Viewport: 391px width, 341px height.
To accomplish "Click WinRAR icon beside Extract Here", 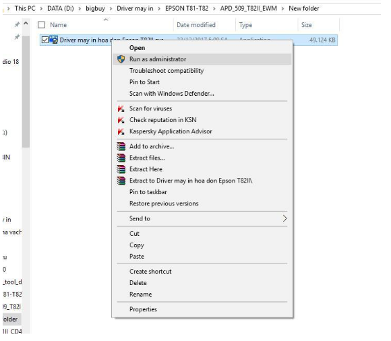I will click(121, 169).
